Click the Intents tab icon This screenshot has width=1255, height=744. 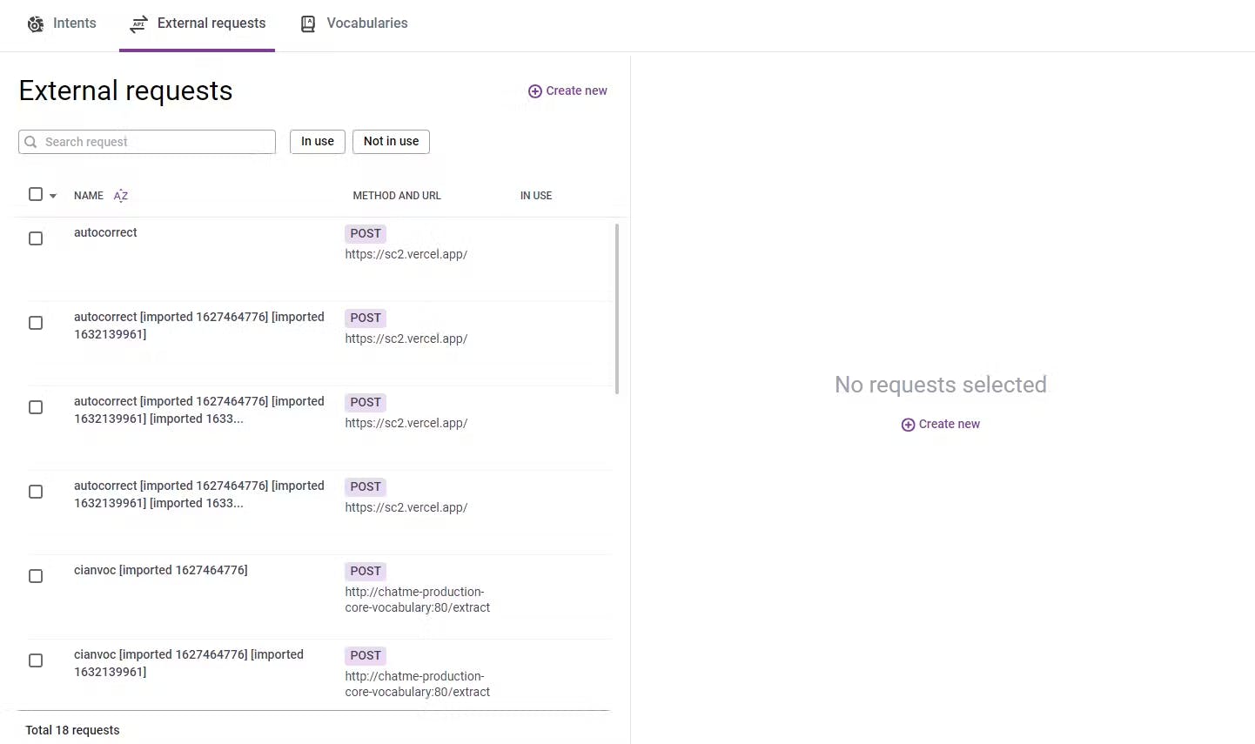(x=36, y=24)
